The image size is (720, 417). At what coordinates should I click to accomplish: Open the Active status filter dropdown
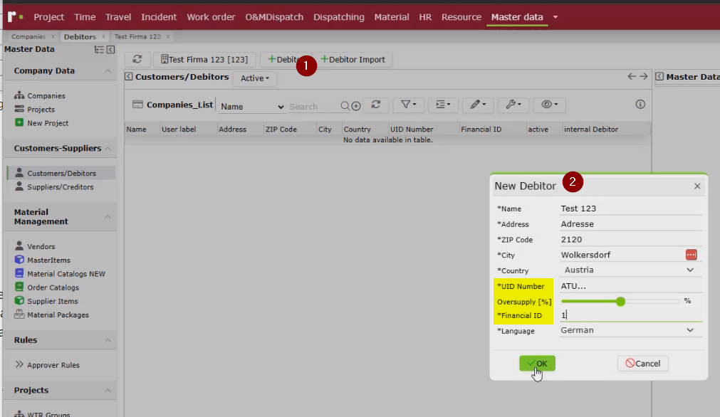pos(255,78)
